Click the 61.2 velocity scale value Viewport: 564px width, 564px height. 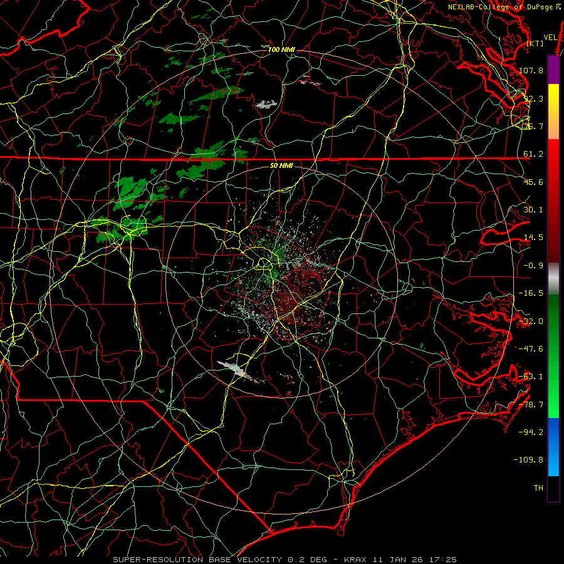click(x=533, y=154)
